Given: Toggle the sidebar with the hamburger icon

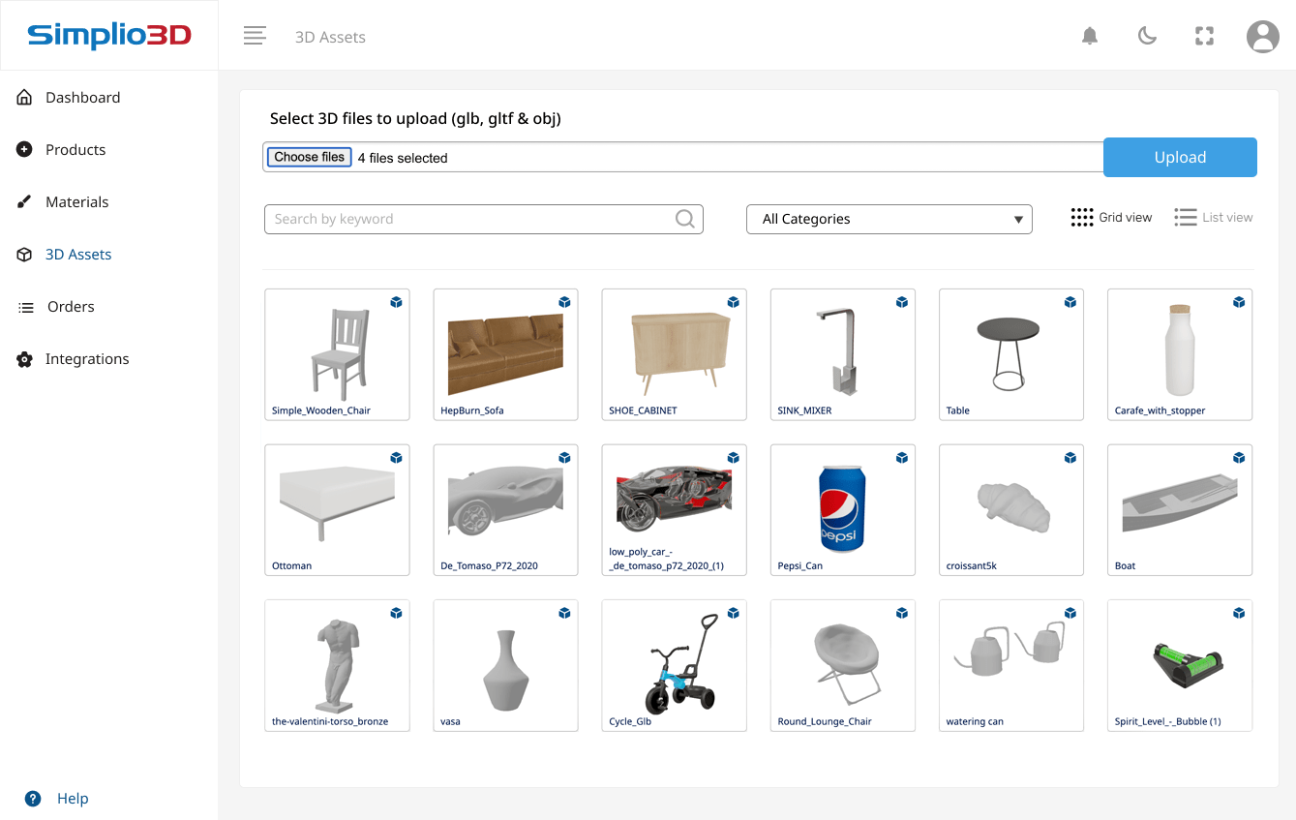Looking at the screenshot, I should click(x=255, y=35).
